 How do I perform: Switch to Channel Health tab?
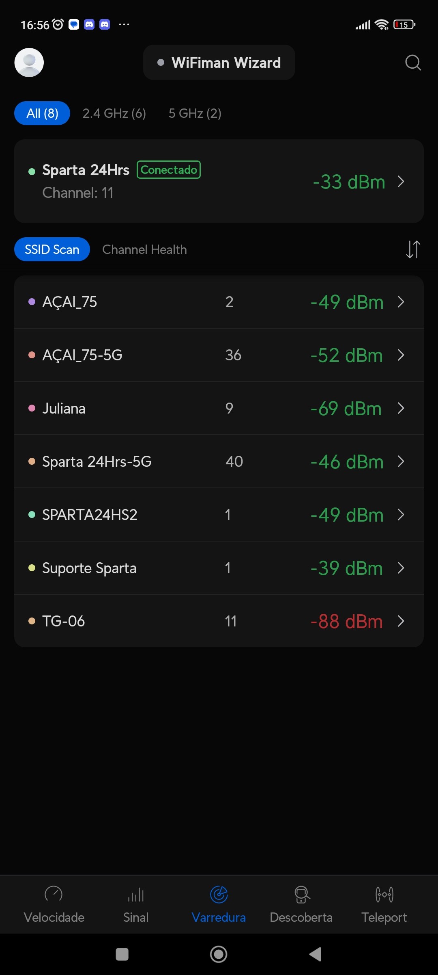(144, 249)
